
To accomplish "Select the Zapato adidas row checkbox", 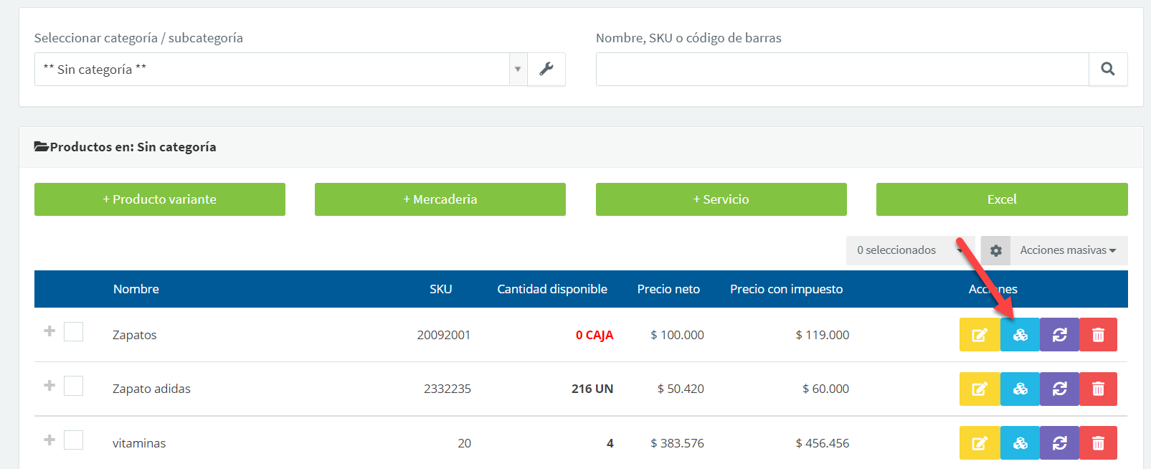I will pos(74,386).
